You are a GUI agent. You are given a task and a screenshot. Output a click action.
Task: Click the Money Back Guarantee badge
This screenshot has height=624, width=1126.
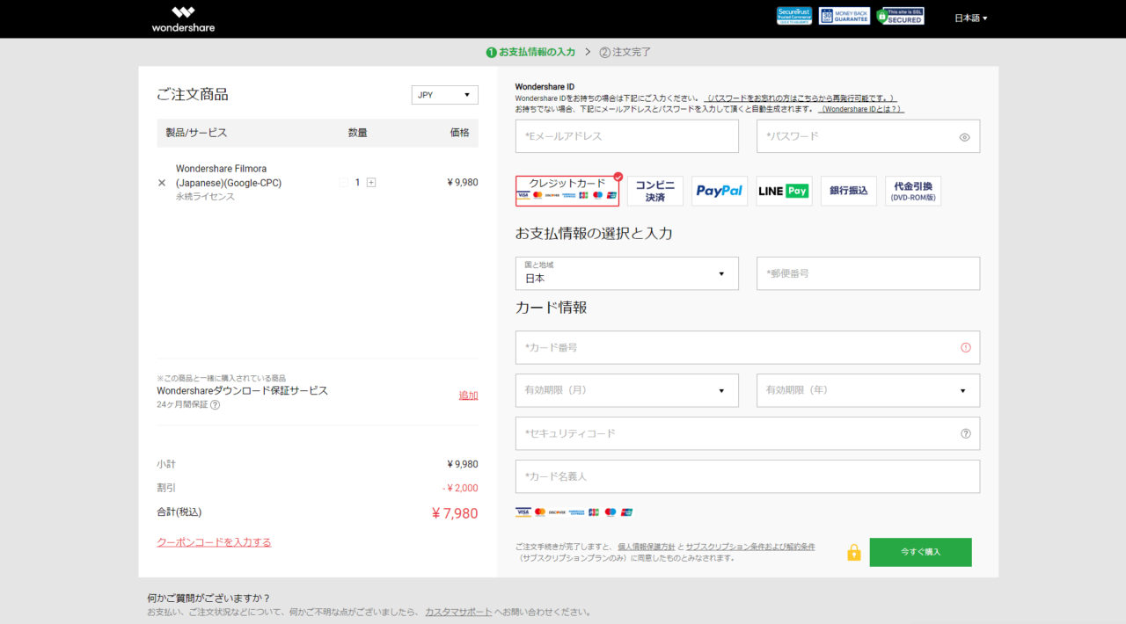coord(844,16)
